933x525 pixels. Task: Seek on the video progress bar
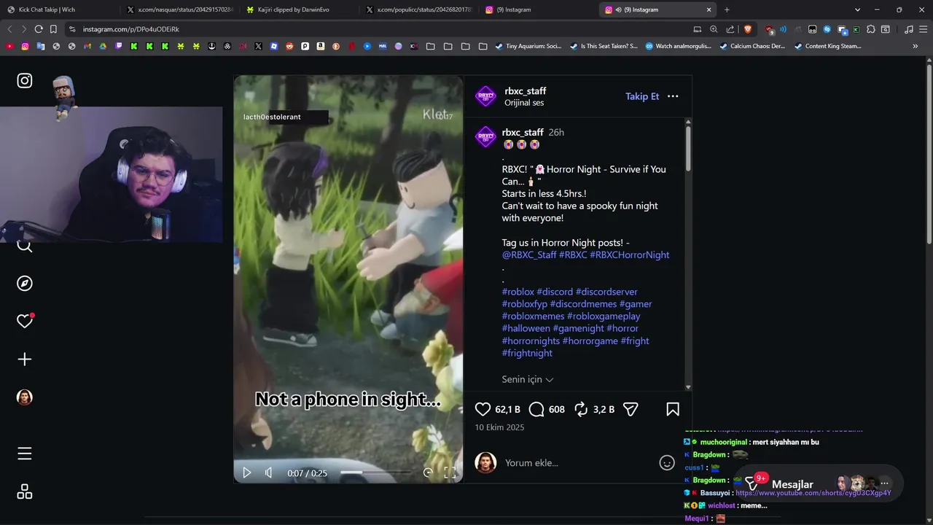pyautogui.click(x=377, y=472)
